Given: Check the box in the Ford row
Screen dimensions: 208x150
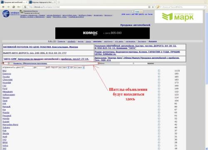Looking at the screenshot, I should click(159, 89).
